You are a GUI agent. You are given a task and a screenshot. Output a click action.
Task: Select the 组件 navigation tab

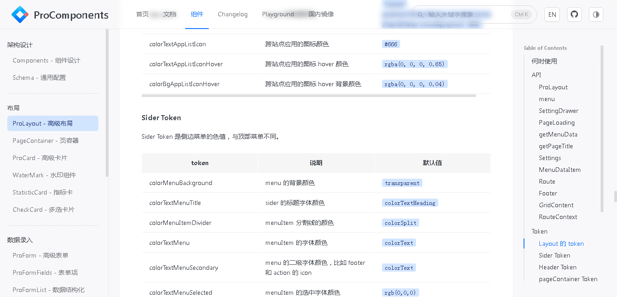(197, 14)
